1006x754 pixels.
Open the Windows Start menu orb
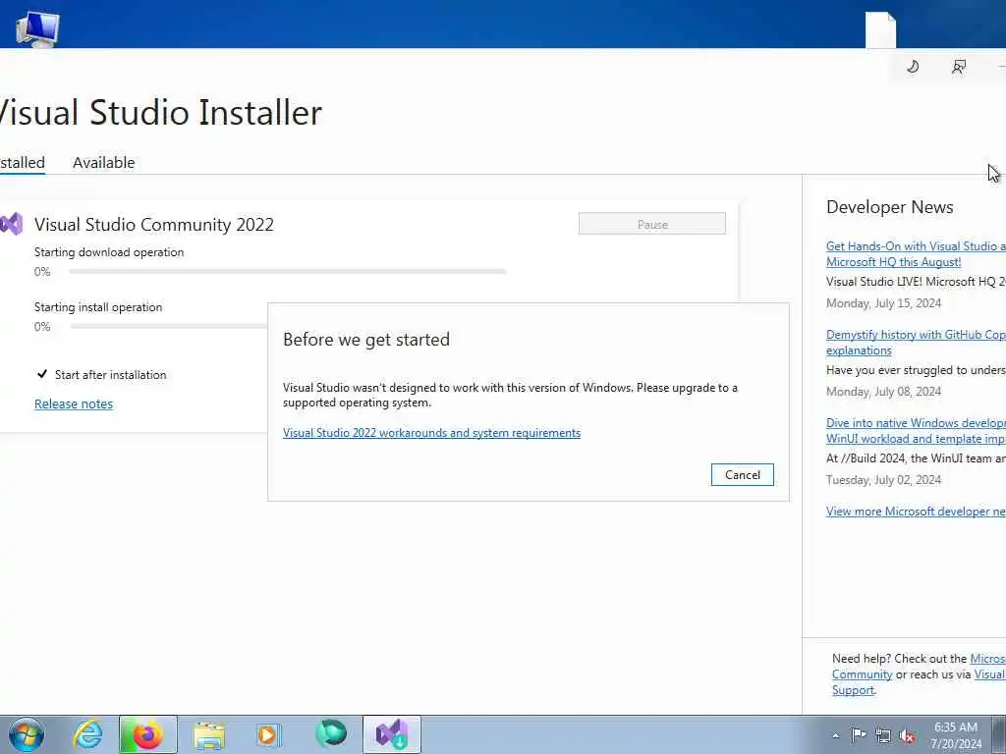point(27,734)
